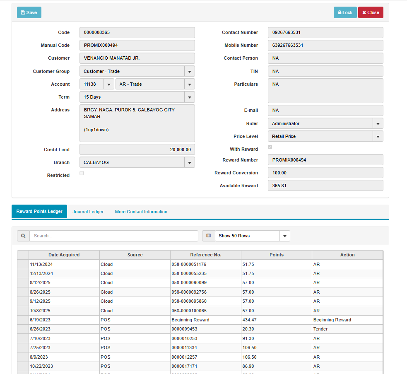Expand the Show 50 Rows dropdown
The image size is (407, 374).
[284, 236]
